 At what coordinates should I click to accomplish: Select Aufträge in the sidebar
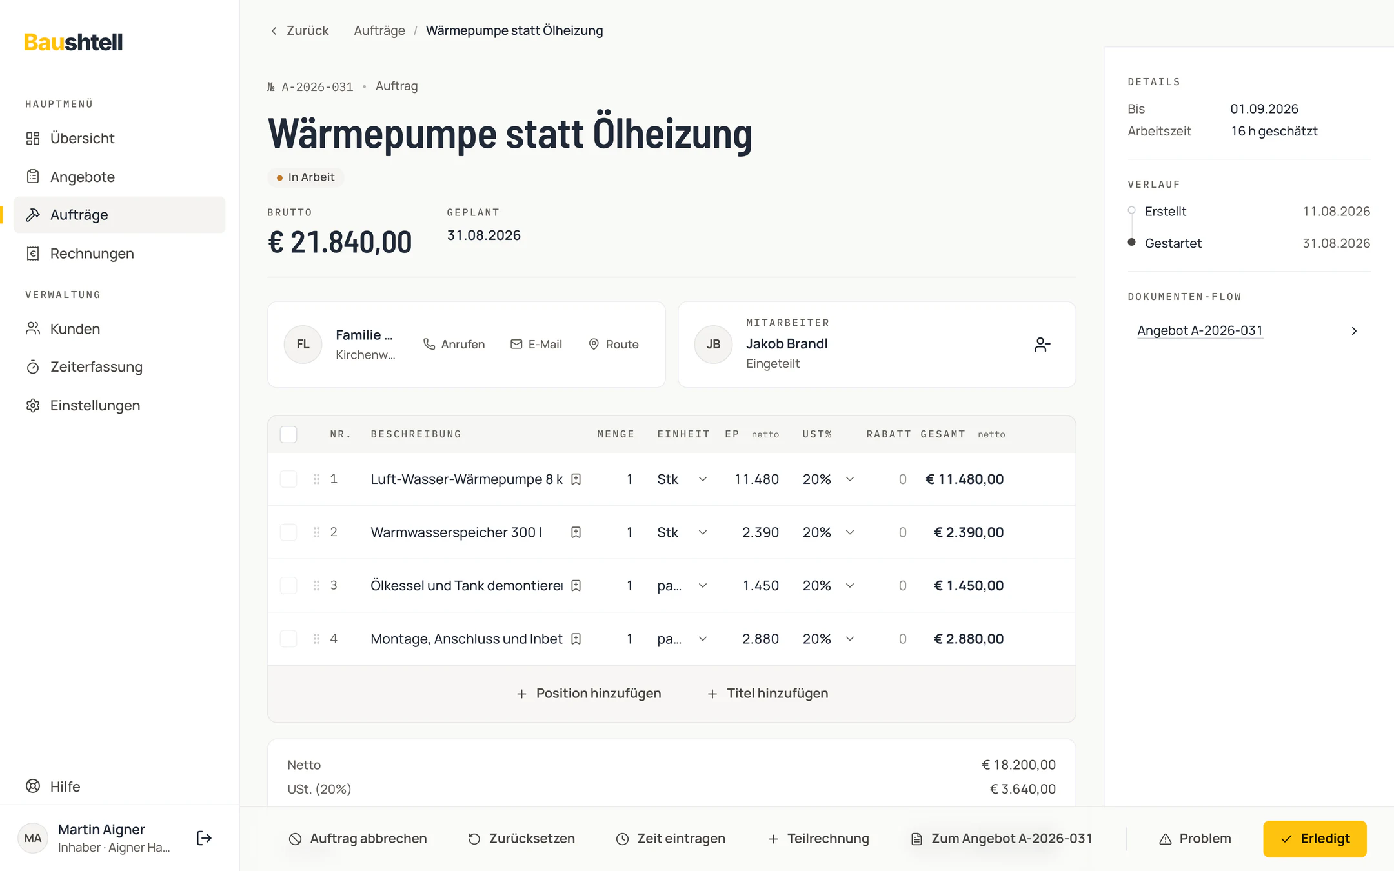tap(119, 215)
